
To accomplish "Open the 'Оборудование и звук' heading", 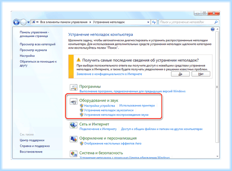I will click(99, 100).
